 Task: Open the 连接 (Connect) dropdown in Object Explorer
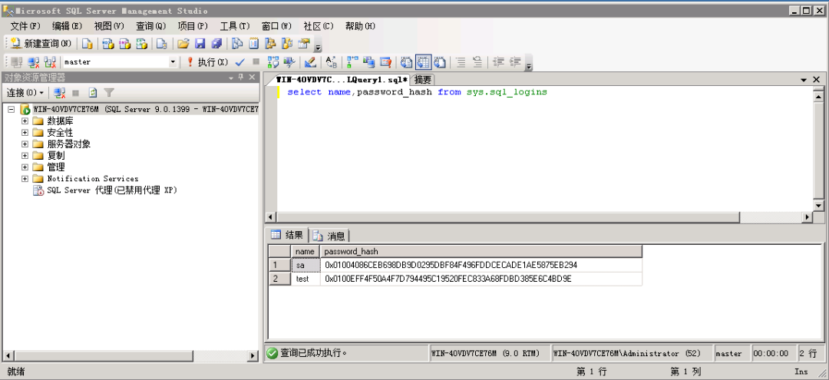pos(25,93)
